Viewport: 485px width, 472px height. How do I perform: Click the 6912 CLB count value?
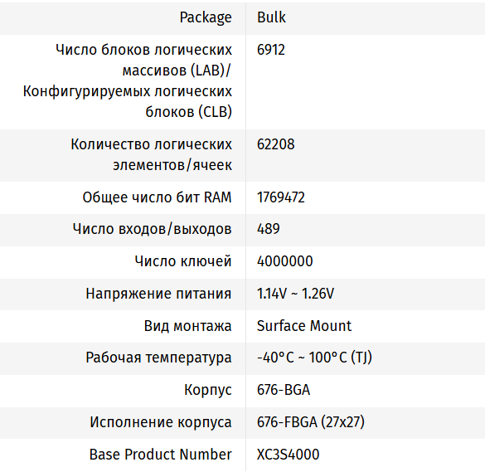click(x=270, y=50)
